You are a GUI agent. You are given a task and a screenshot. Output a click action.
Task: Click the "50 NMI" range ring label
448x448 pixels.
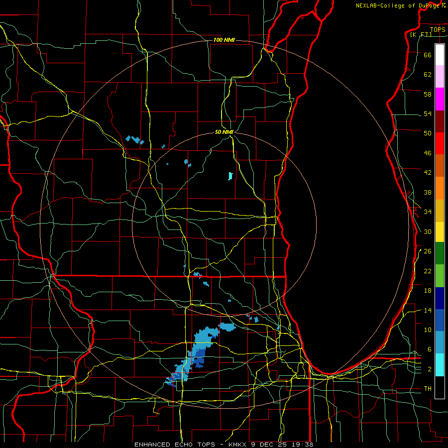pos(224,132)
